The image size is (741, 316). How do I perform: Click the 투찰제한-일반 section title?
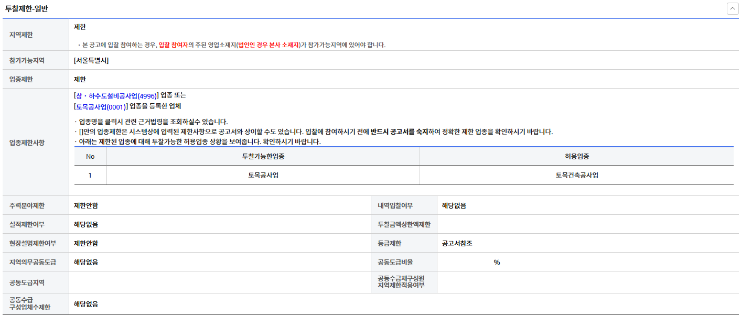coord(26,8)
